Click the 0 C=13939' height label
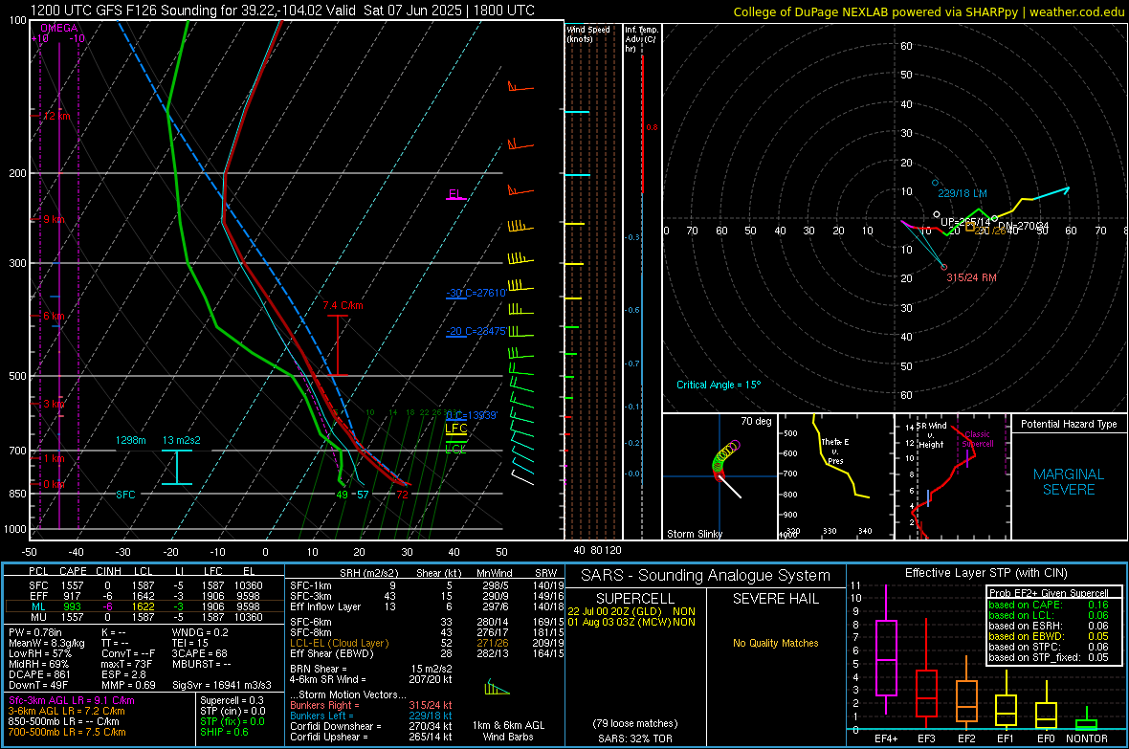This screenshot has width=1129, height=749. 472,415
